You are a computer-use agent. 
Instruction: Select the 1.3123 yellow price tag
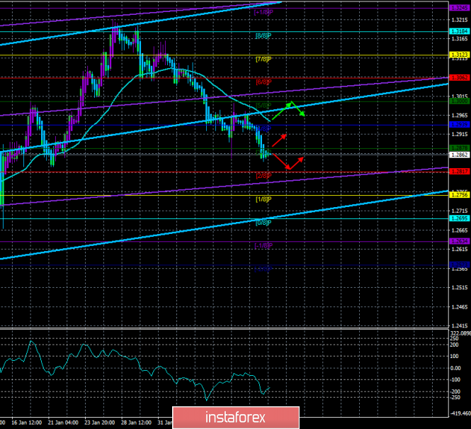pos(459,55)
